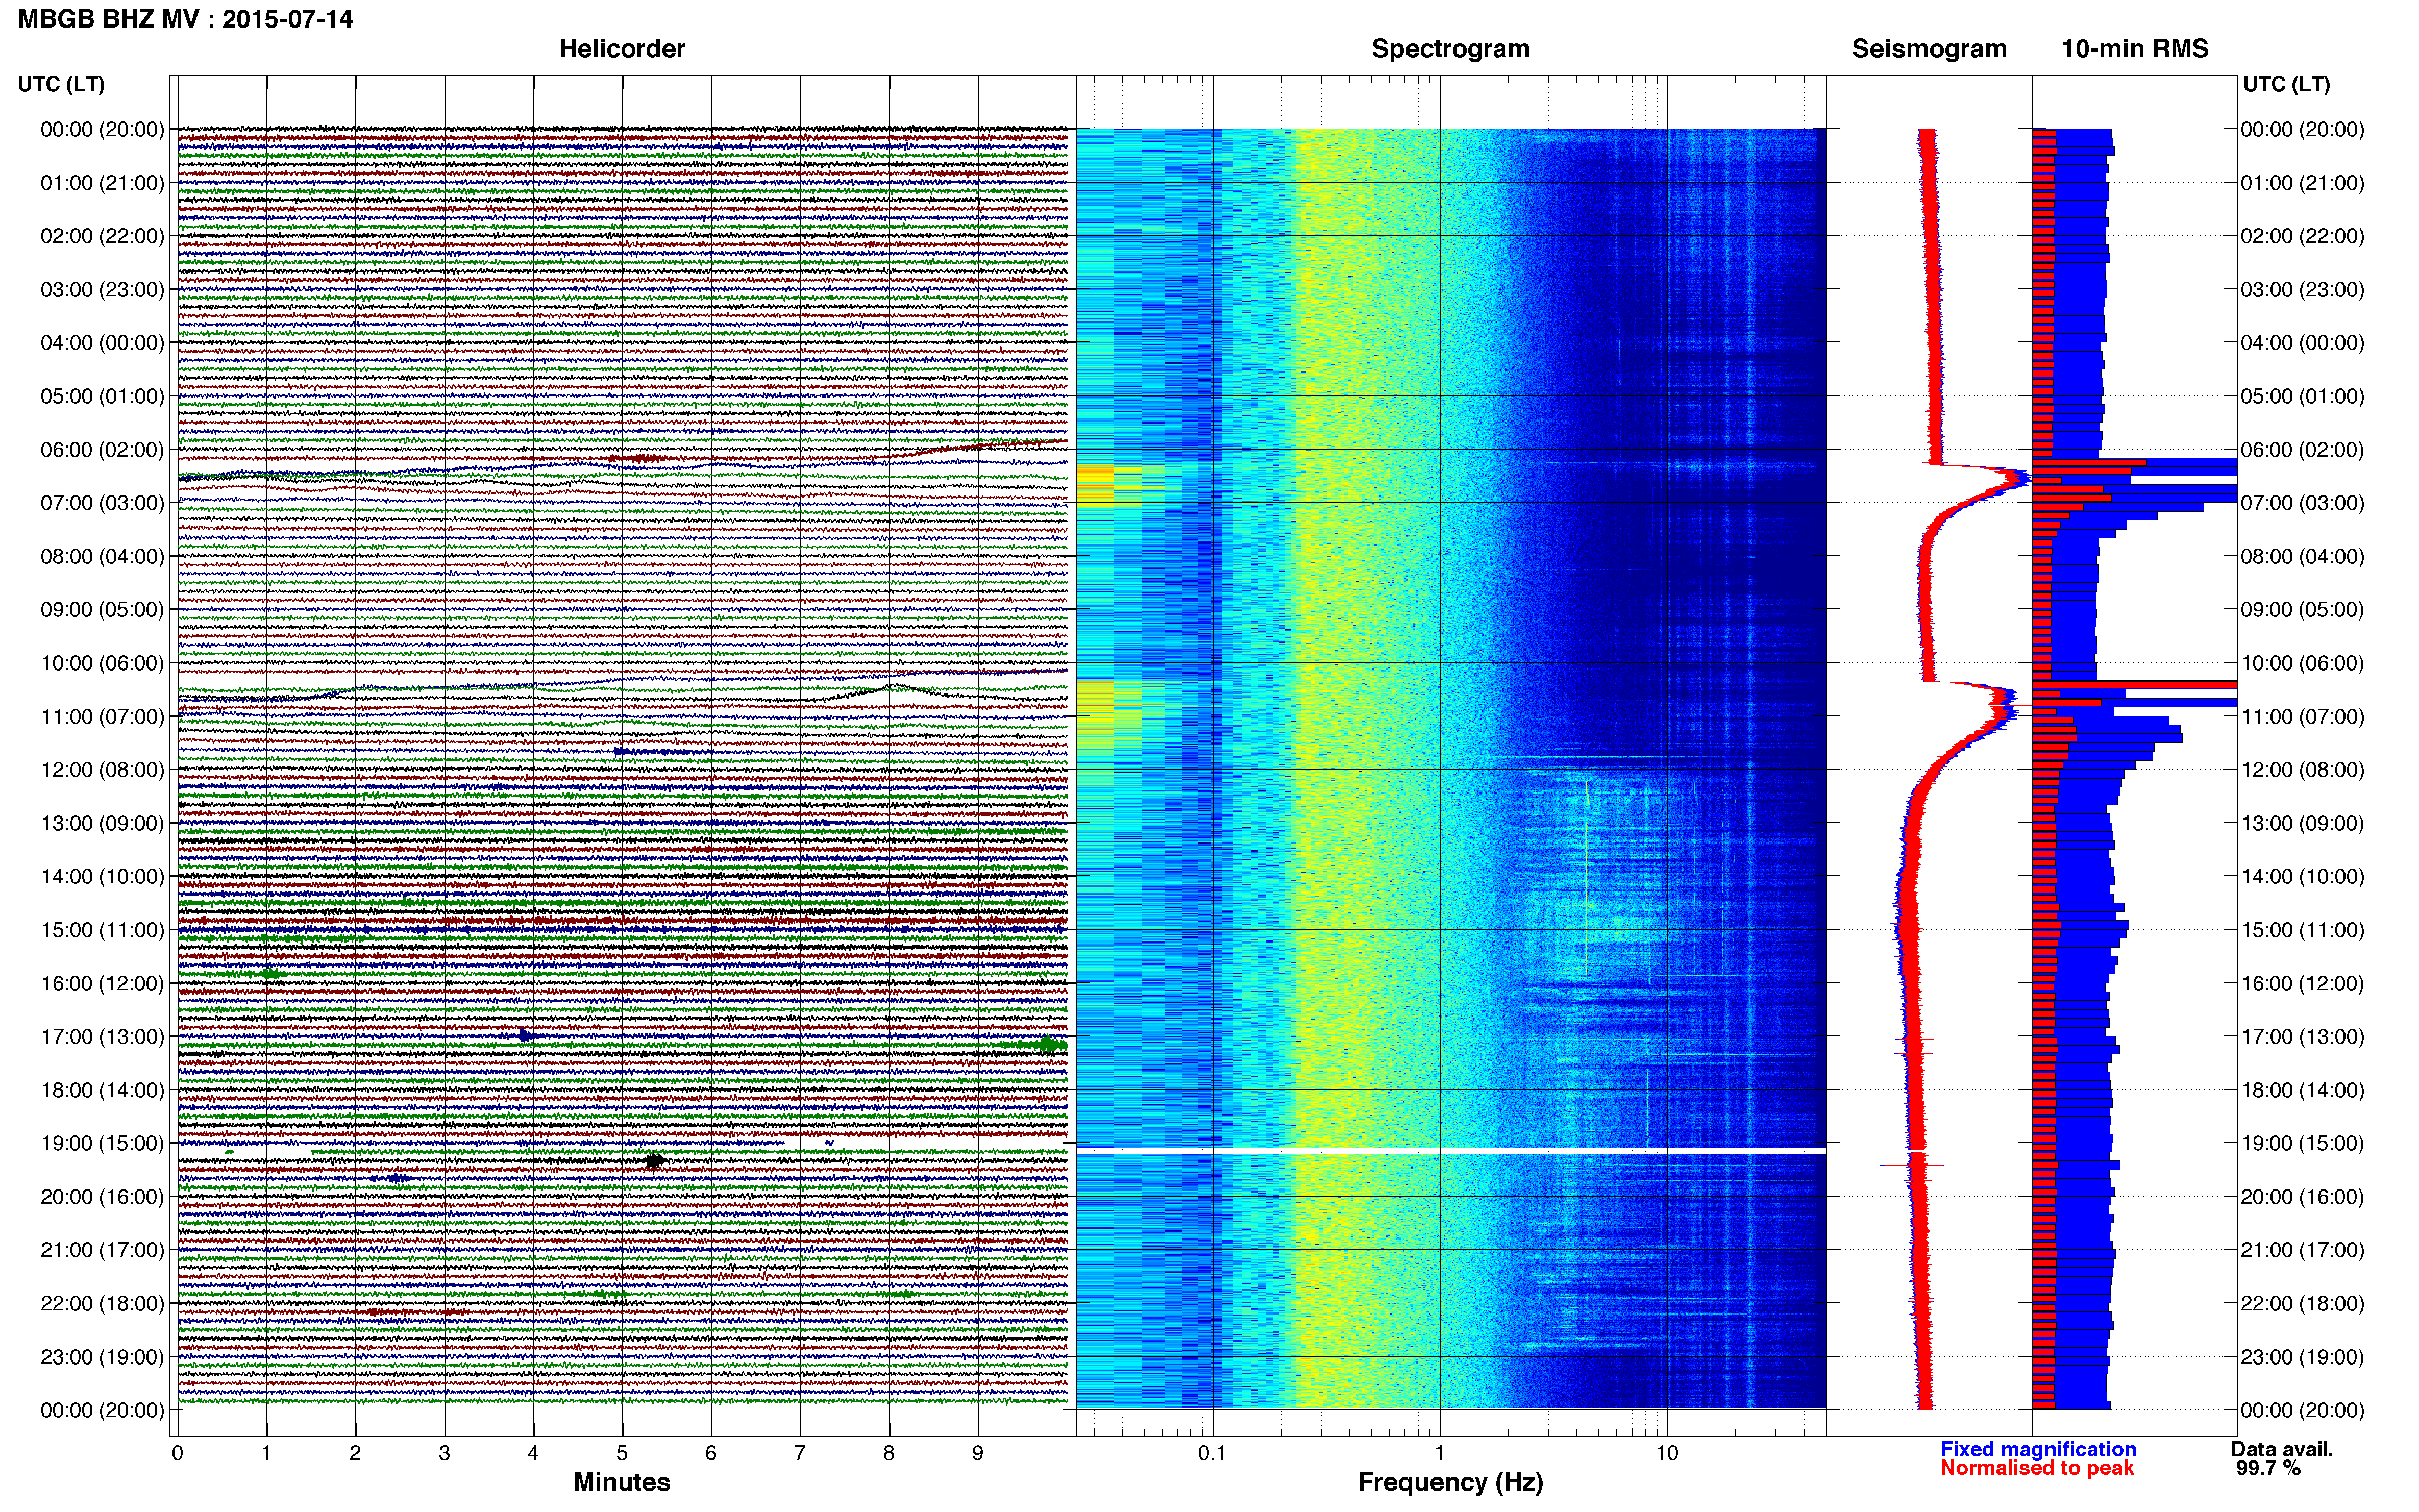Click left time label '15:00 (11:00)'
This screenshot has height=1512, width=2419.
pyautogui.click(x=102, y=930)
